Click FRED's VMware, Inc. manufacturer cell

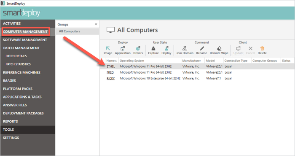(x=191, y=72)
